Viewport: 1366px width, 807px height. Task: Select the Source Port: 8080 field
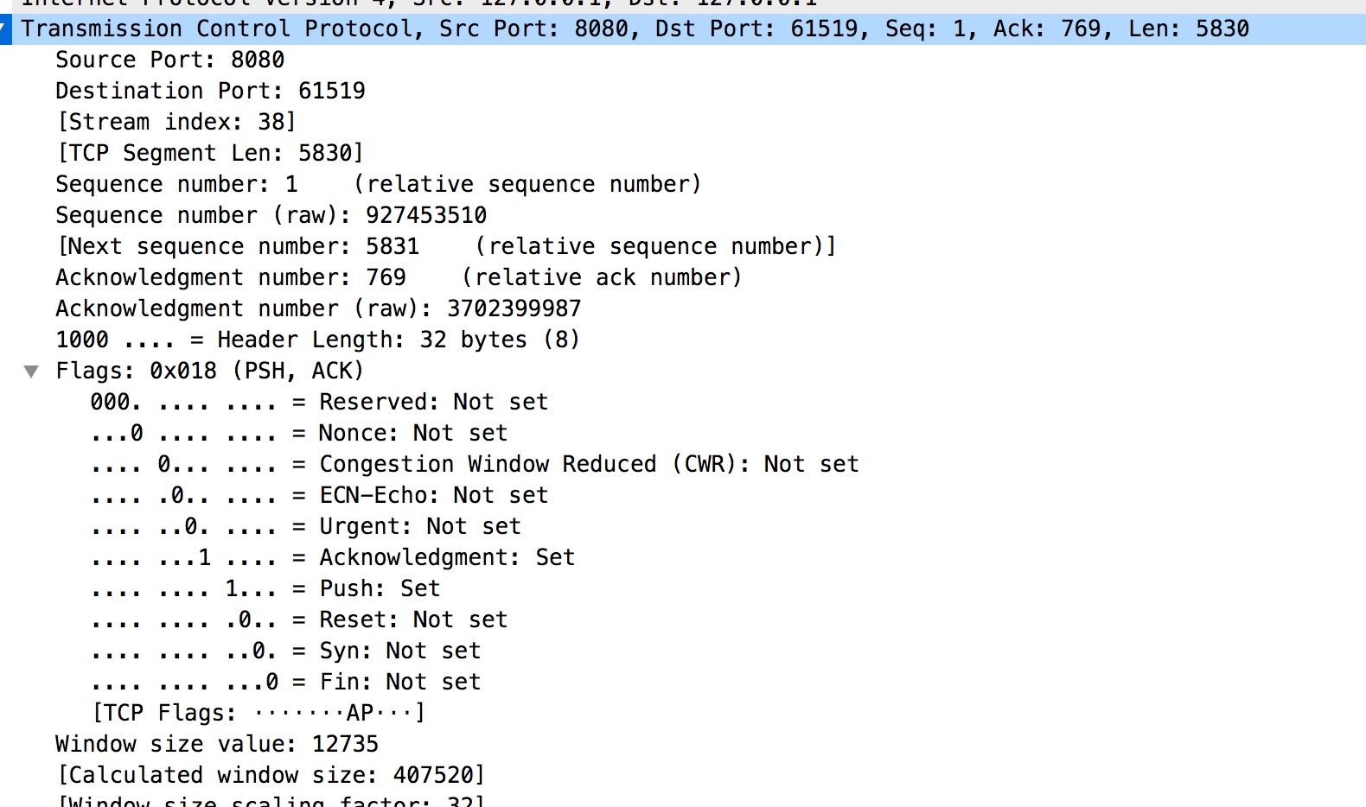coord(169,60)
